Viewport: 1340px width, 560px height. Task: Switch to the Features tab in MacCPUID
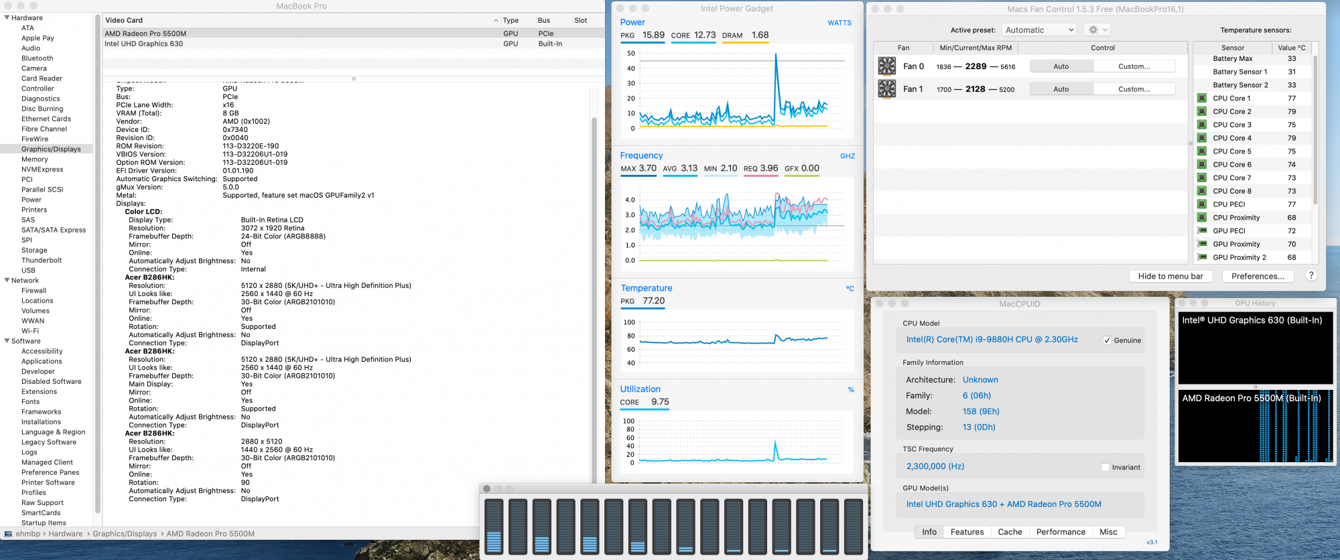click(x=967, y=532)
